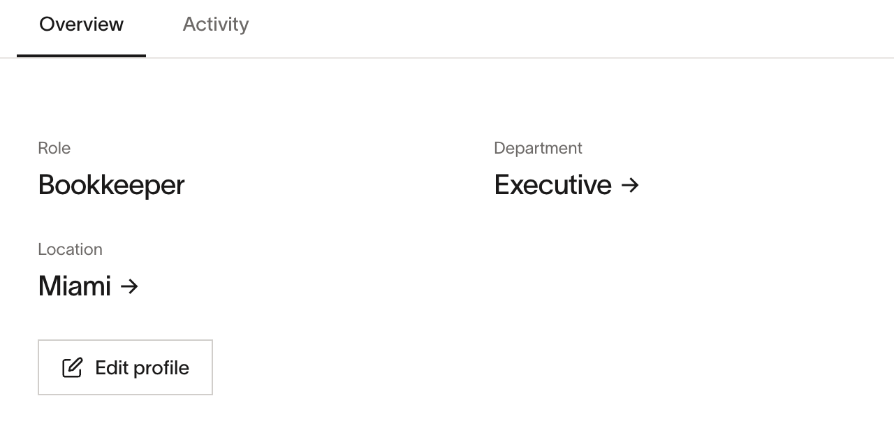Click the Bookkeeper role value

[x=111, y=185]
